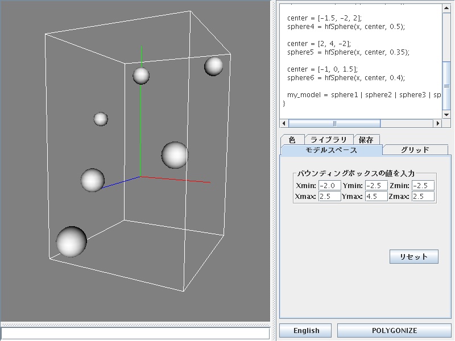Edit the Ymin value field
The image size is (455, 341).
pyautogui.click(x=377, y=186)
